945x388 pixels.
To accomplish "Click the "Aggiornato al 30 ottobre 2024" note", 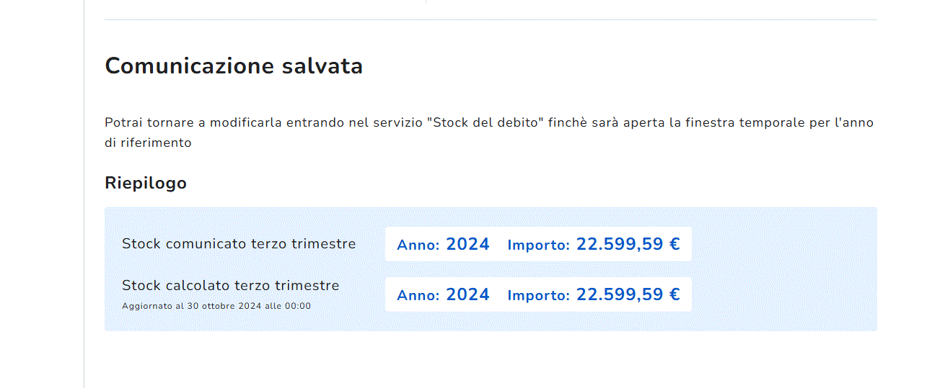I will (216, 306).
